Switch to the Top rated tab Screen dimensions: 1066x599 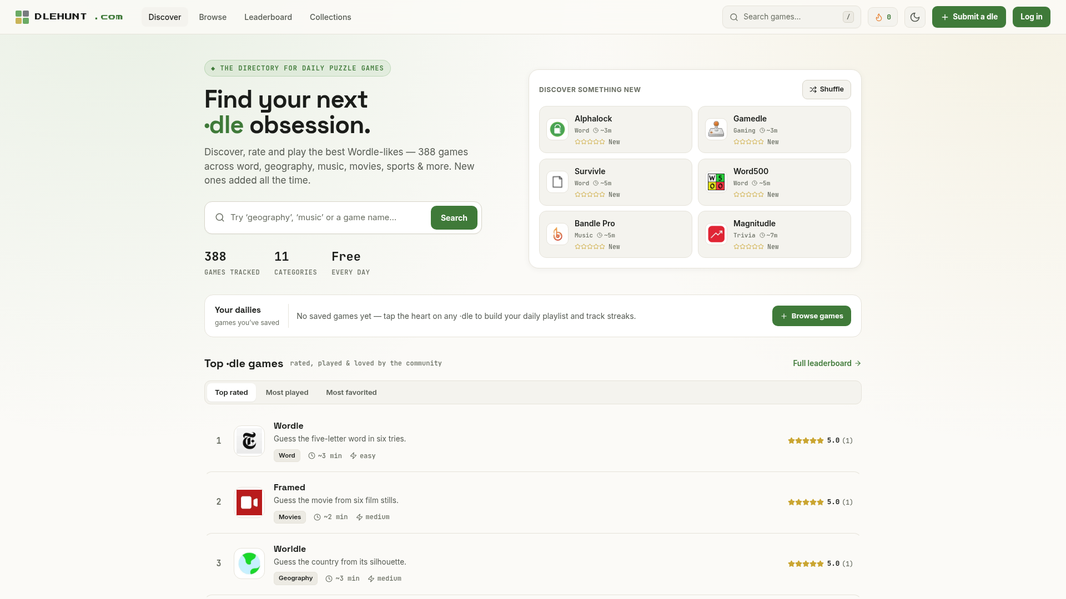[232, 392]
